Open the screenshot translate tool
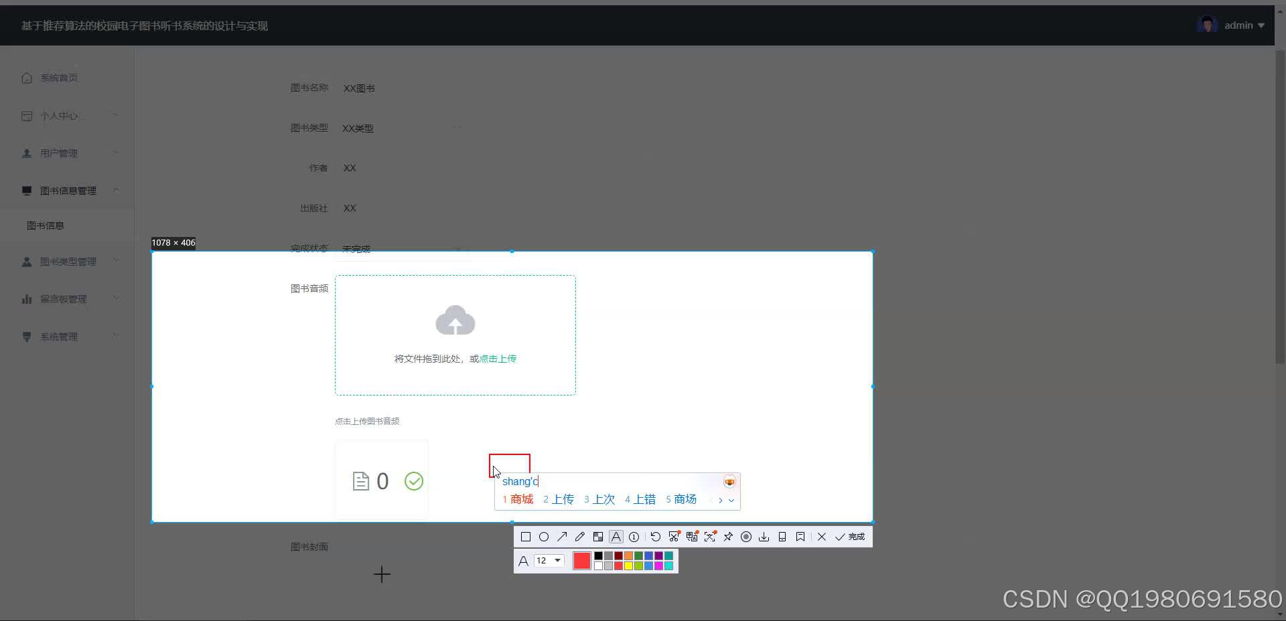This screenshot has width=1286, height=621. [692, 537]
